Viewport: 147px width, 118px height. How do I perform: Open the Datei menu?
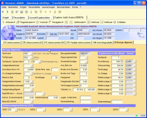(x=4, y=7)
